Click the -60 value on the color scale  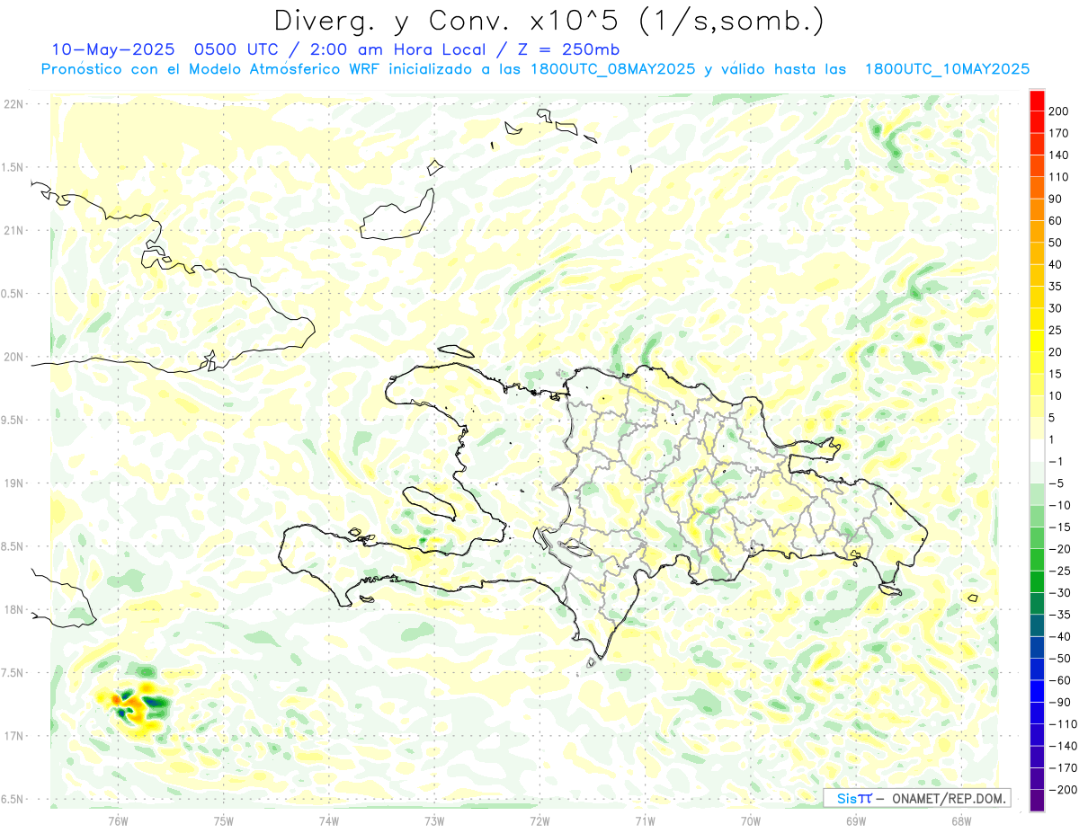[1061, 680]
